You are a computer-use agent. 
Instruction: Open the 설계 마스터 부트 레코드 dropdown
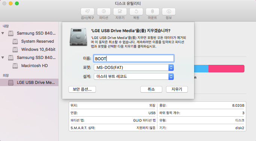coord(134,76)
